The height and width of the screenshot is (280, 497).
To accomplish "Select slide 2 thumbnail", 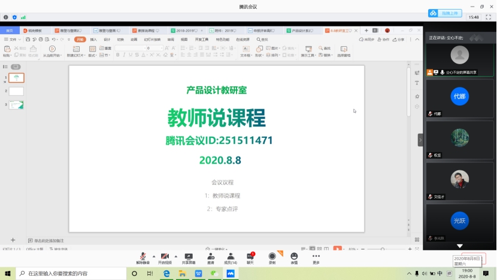I will coord(16,91).
